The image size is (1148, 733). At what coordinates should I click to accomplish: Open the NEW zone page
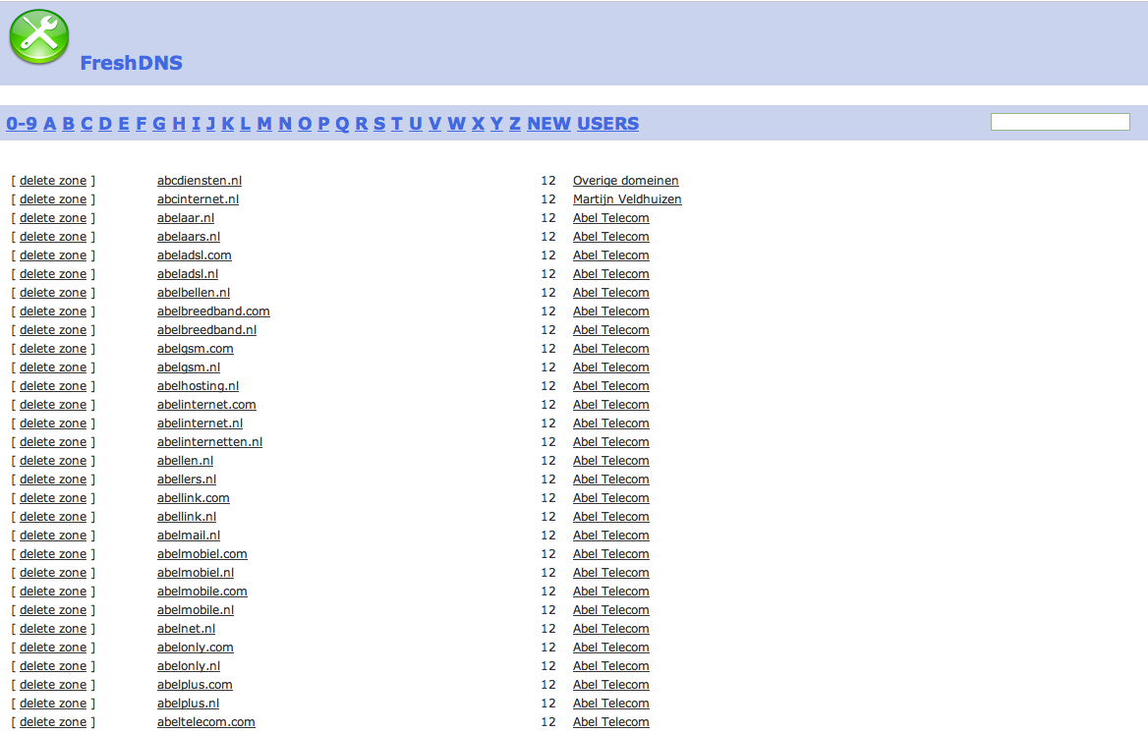click(x=549, y=124)
